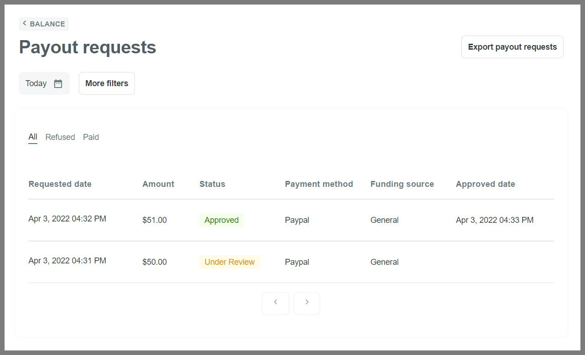The width and height of the screenshot is (585, 355).
Task: Click the previous page arrow
Action: point(275,303)
